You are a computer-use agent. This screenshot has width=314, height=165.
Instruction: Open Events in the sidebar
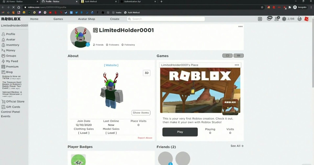point(6,116)
